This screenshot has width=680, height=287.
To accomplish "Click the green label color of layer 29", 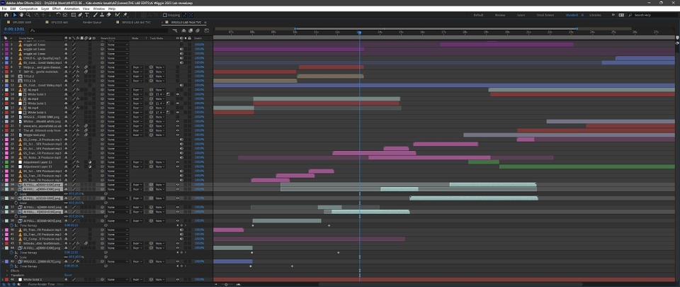I will pos(6,162).
